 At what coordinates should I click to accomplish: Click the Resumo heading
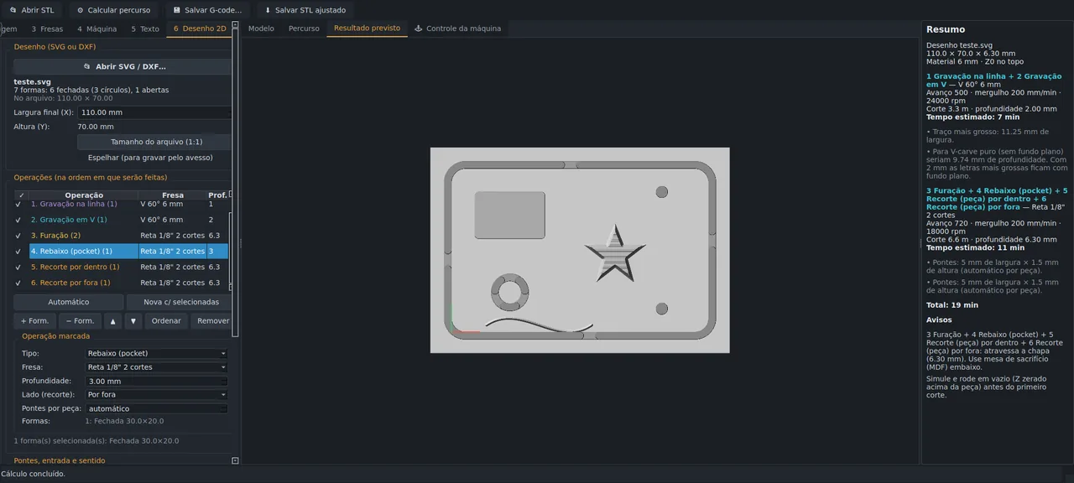[x=946, y=29]
